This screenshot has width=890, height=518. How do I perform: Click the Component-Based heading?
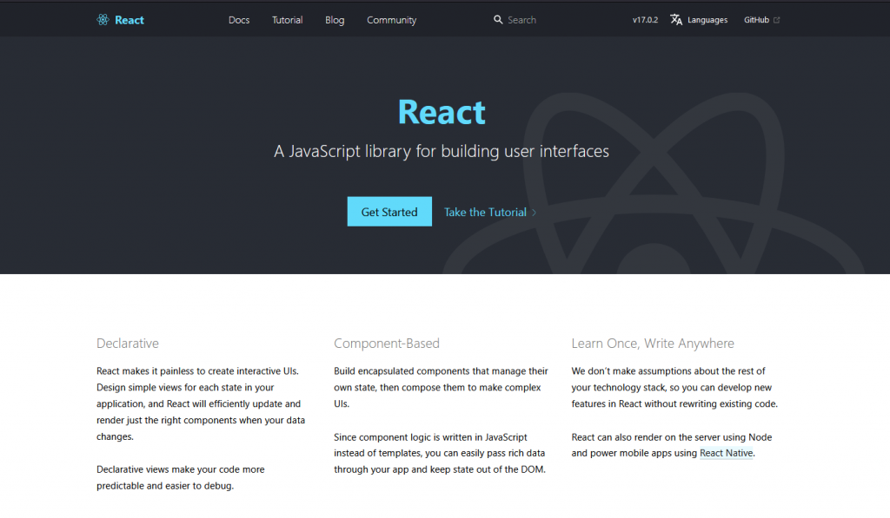click(x=387, y=344)
